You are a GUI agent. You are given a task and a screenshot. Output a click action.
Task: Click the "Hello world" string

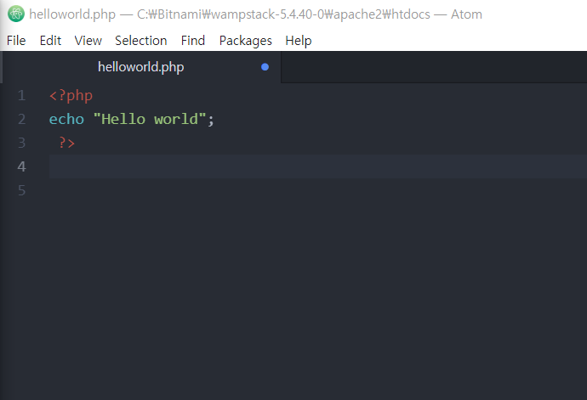150,119
